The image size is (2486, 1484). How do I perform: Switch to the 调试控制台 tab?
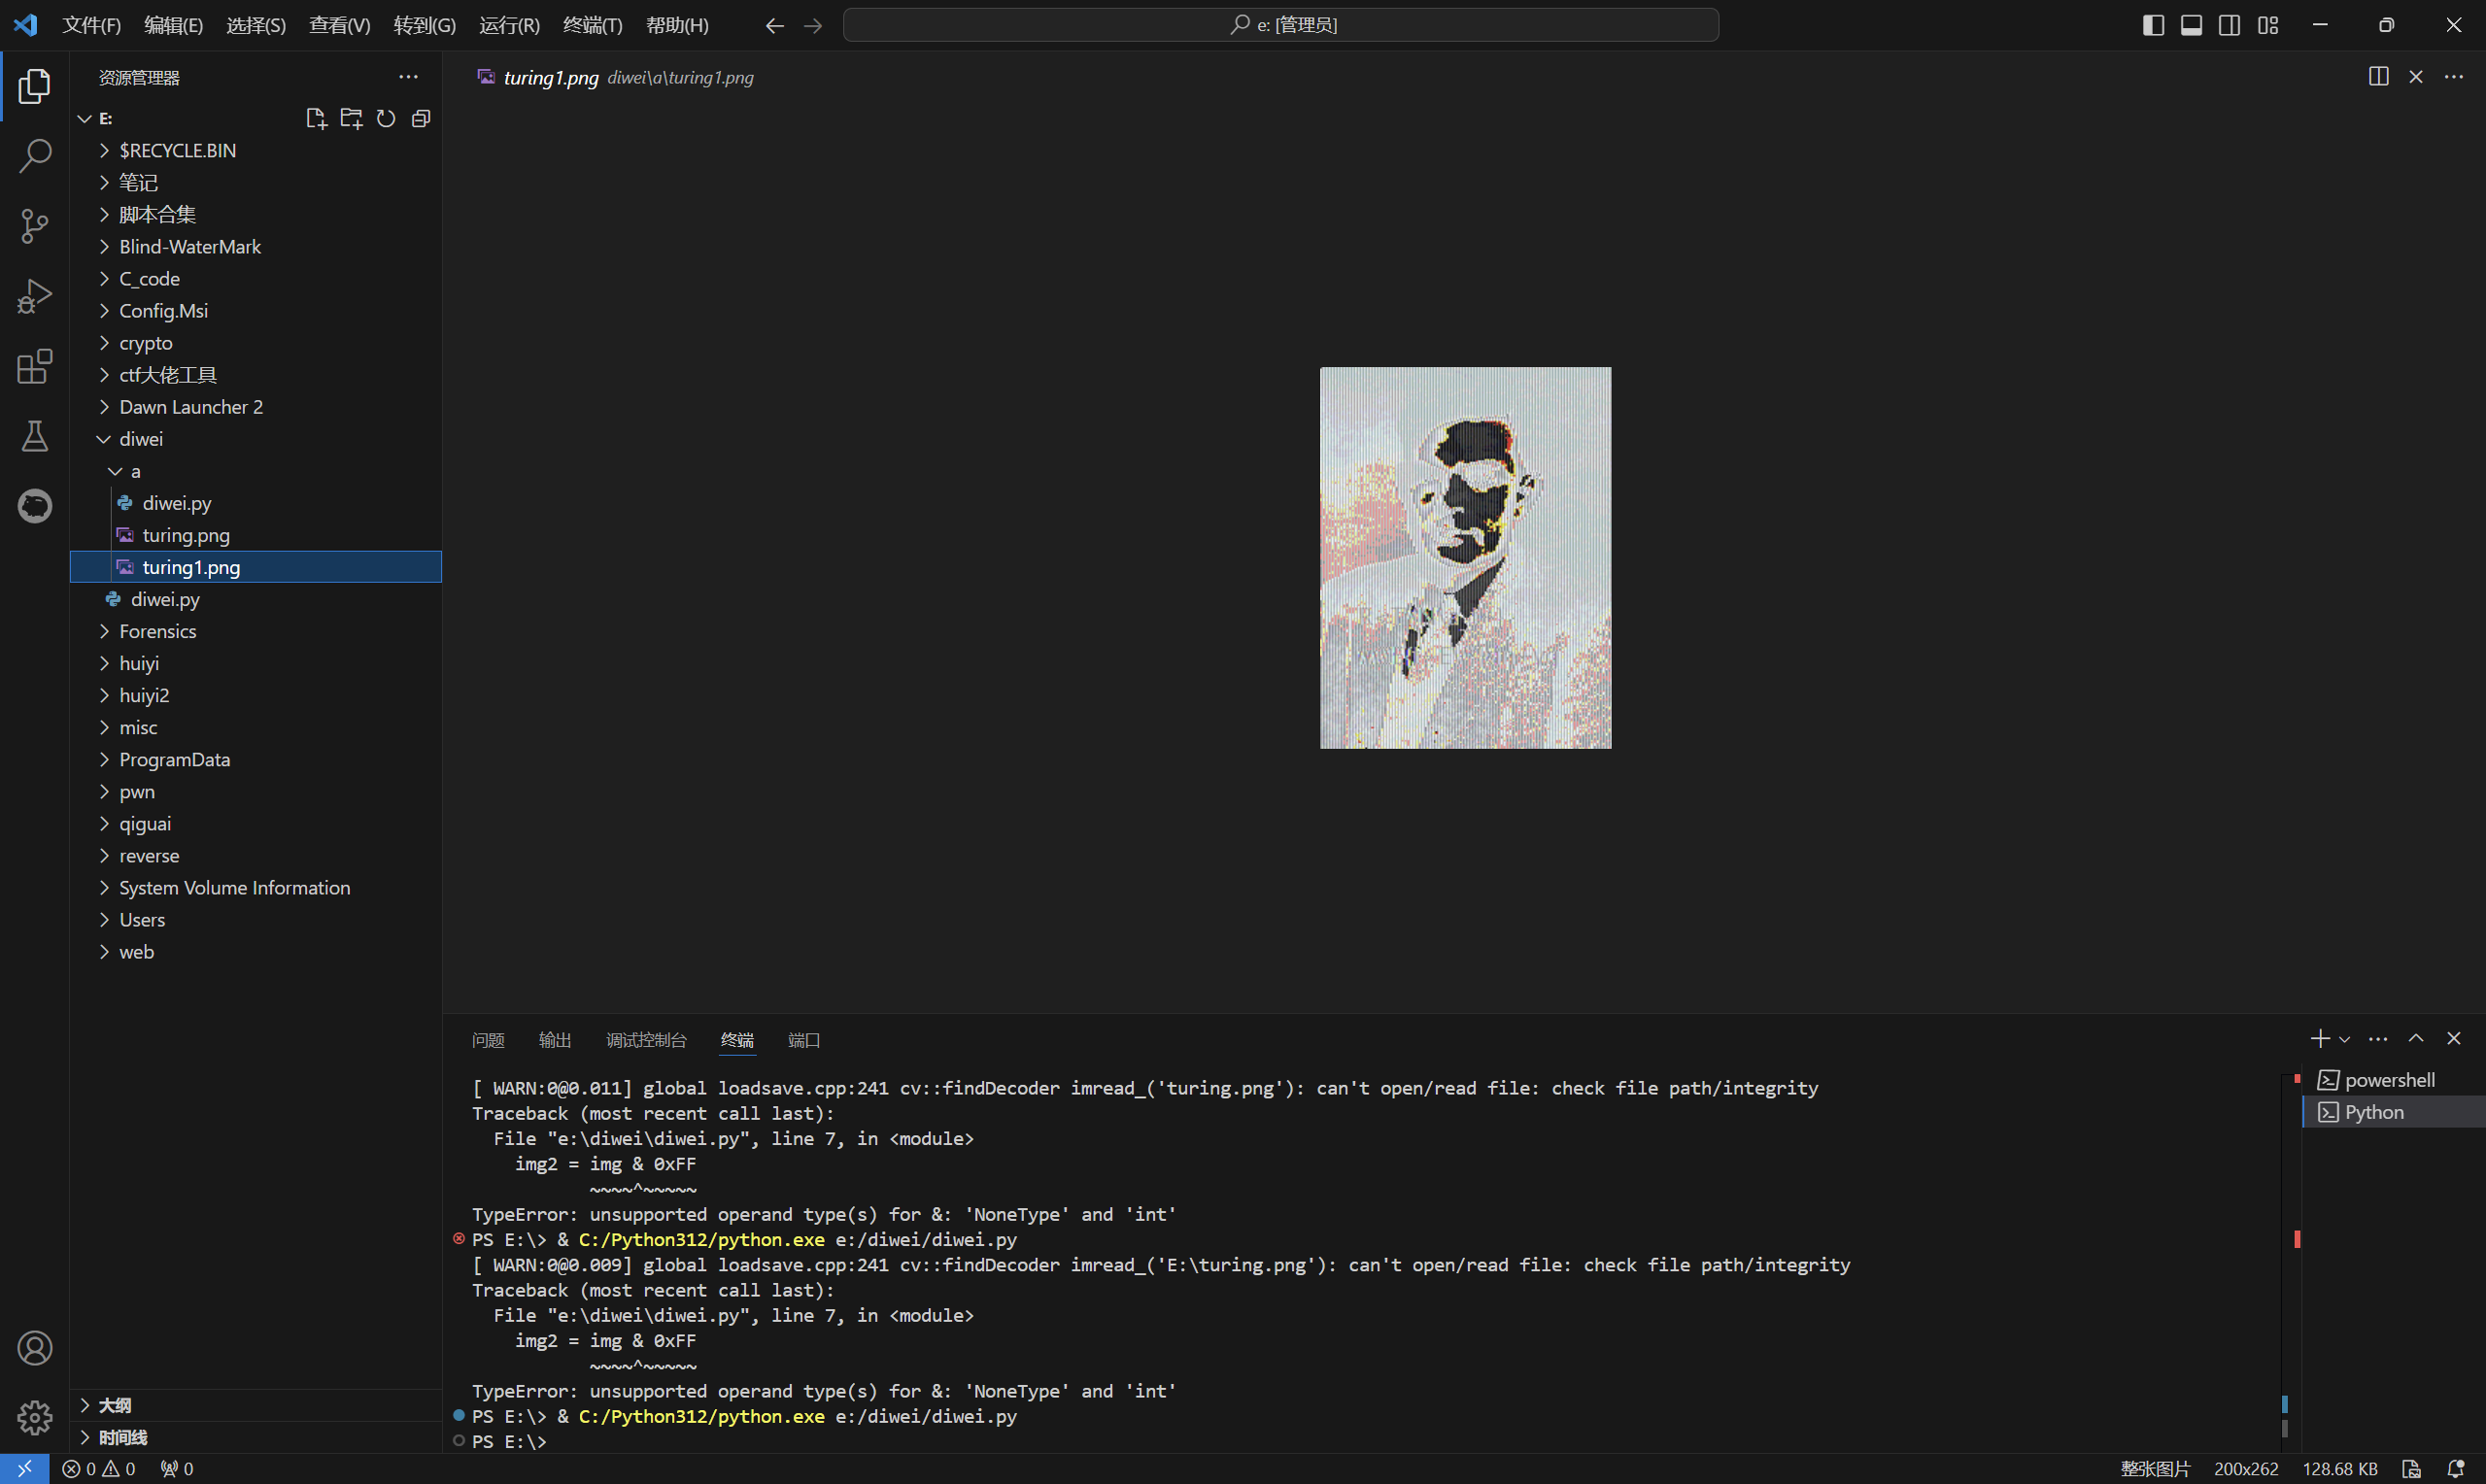tap(646, 1040)
